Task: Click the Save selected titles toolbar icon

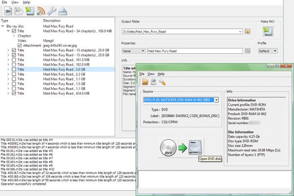Action: pyautogui.click(x=30, y=11)
